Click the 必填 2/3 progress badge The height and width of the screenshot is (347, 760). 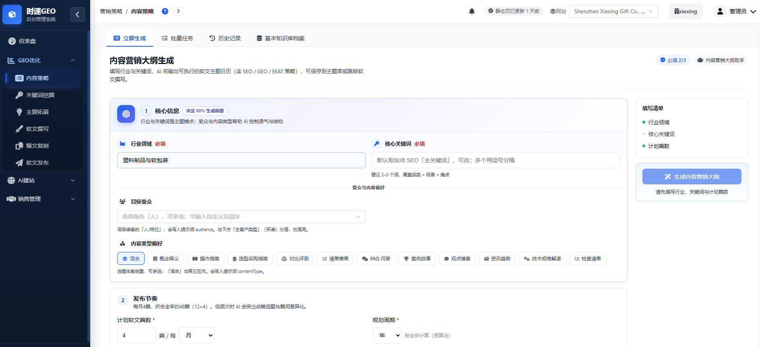[673, 60]
